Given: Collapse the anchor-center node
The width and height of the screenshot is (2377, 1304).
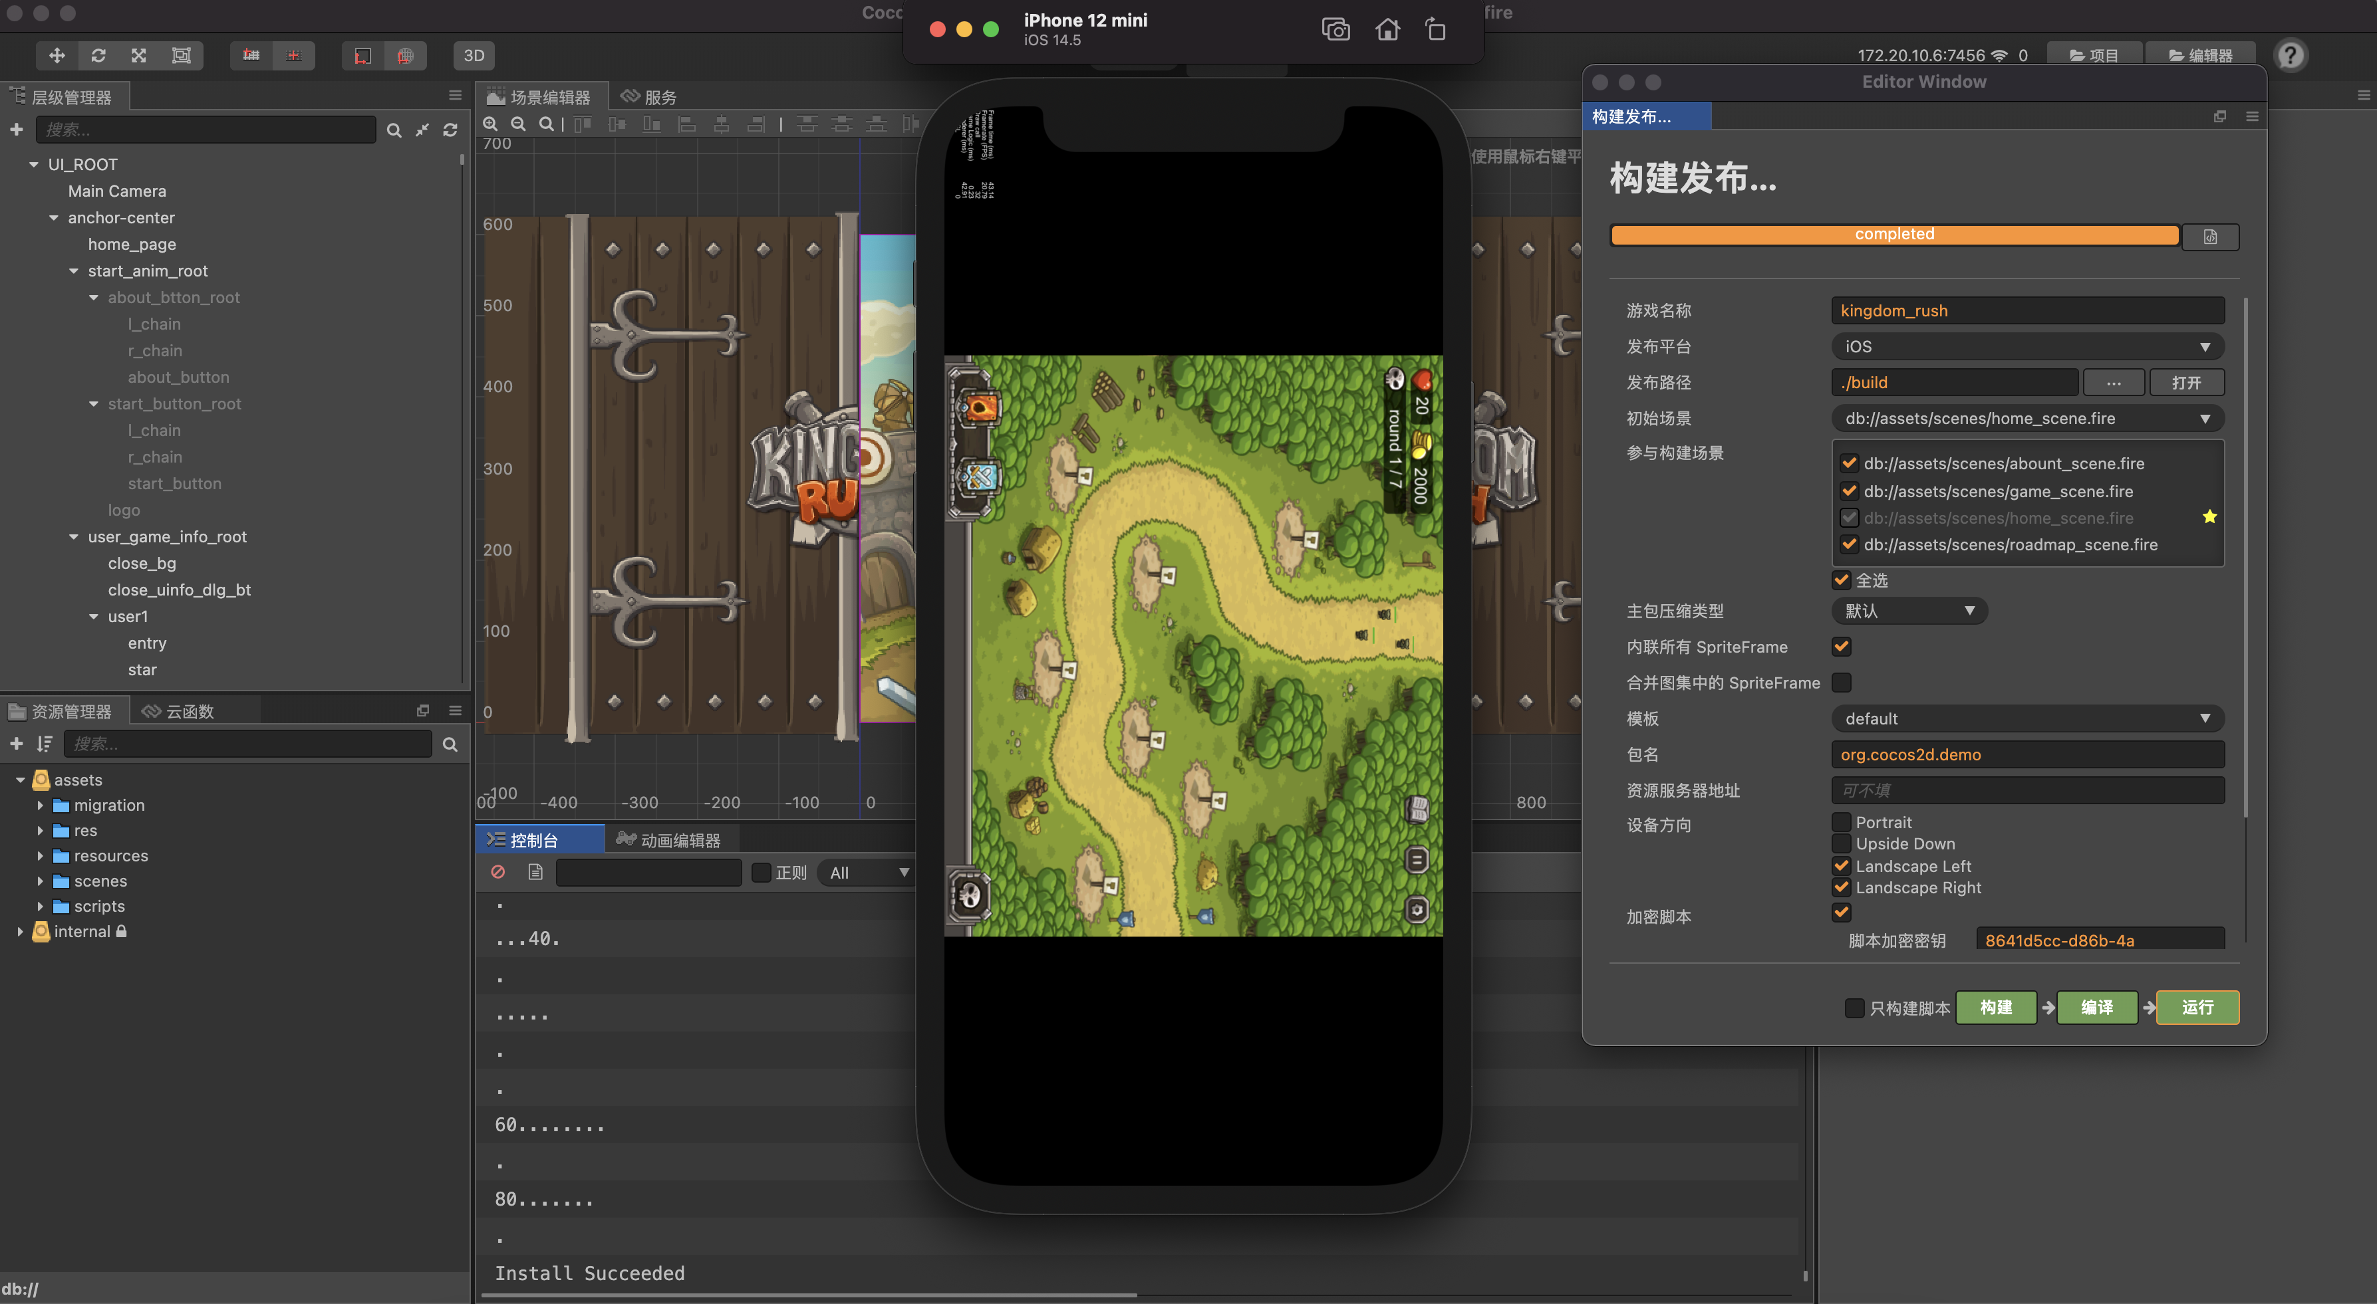Looking at the screenshot, I should point(55,217).
